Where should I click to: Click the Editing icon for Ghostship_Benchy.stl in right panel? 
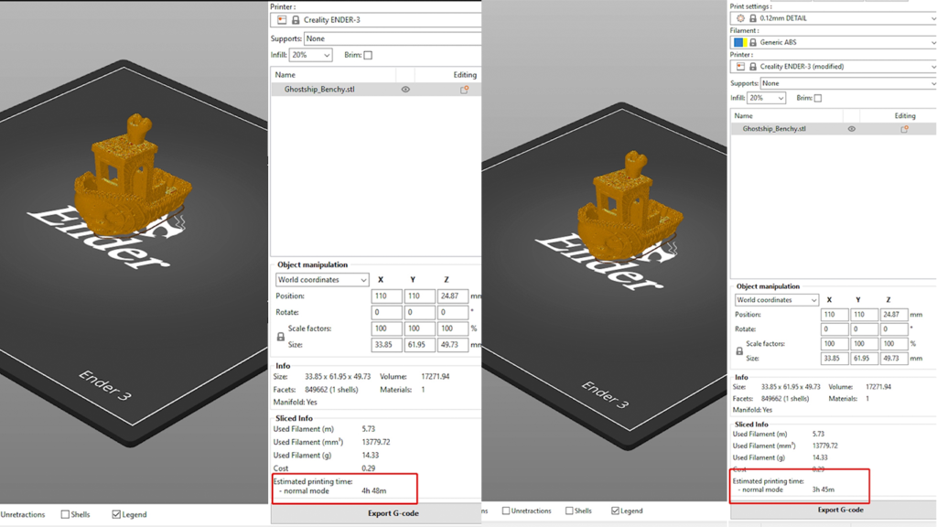coord(905,129)
